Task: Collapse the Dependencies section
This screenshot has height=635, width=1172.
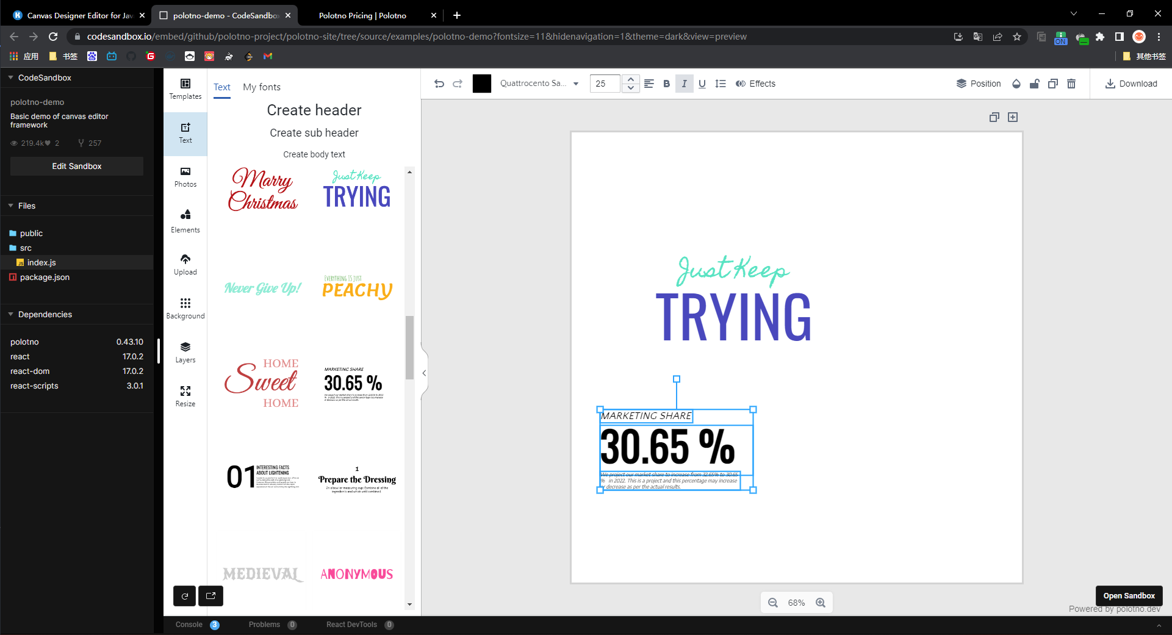Action: coord(11,314)
